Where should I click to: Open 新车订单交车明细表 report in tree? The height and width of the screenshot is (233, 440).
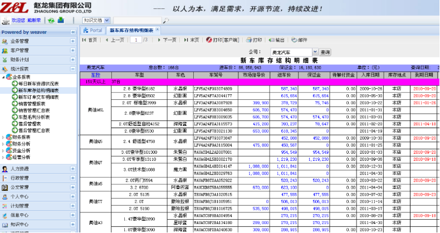pyautogui.click(x=38, y=97)
